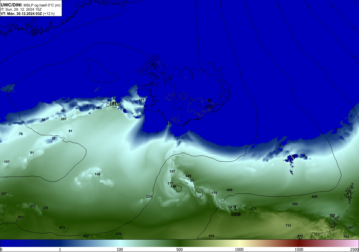Viewport: 359px width, 252px height.
Task: Click the 100 label on colour scale
Action: tap(120, 249)
